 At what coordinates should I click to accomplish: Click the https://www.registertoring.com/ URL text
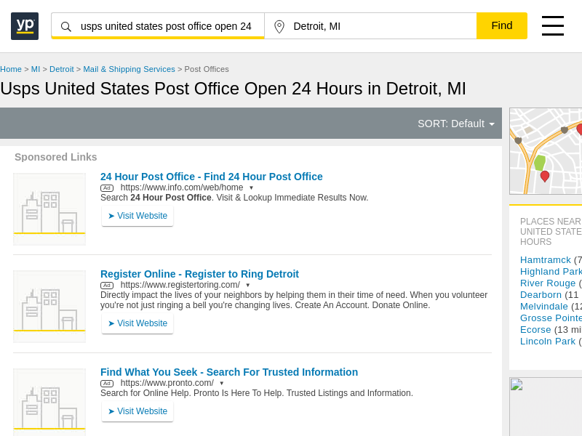(x=180, y=285)
